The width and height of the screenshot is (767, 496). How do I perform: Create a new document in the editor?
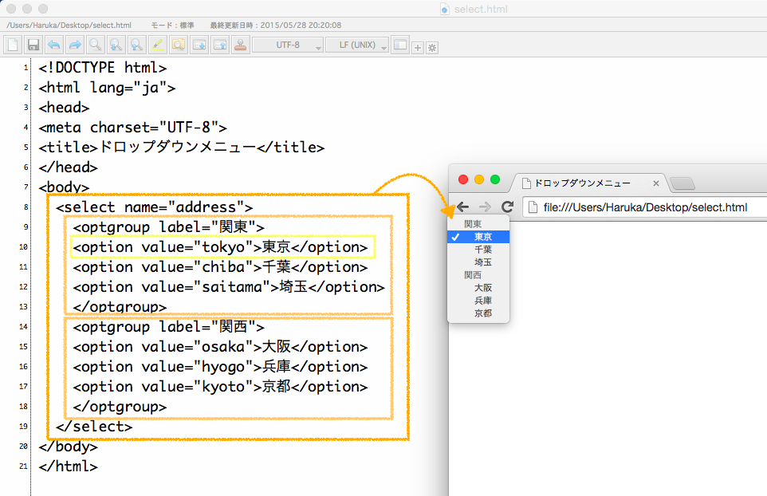[x=13, y=45]
